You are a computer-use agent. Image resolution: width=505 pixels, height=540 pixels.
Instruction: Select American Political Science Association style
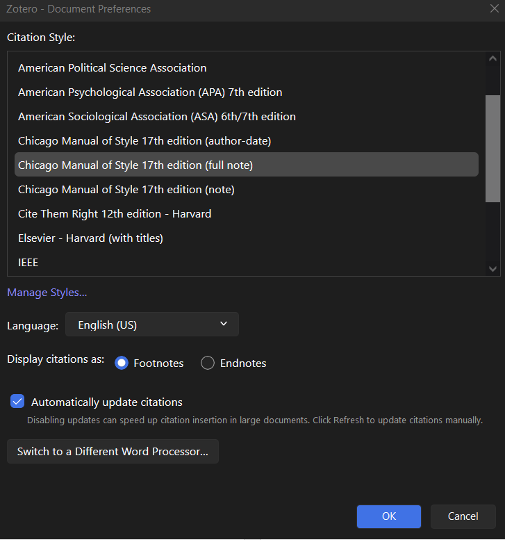[x=246, y=68]
